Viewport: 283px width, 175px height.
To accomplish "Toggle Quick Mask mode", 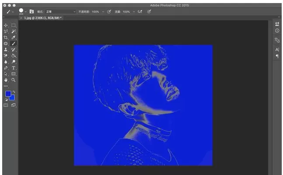I will [x=6, y=105].
